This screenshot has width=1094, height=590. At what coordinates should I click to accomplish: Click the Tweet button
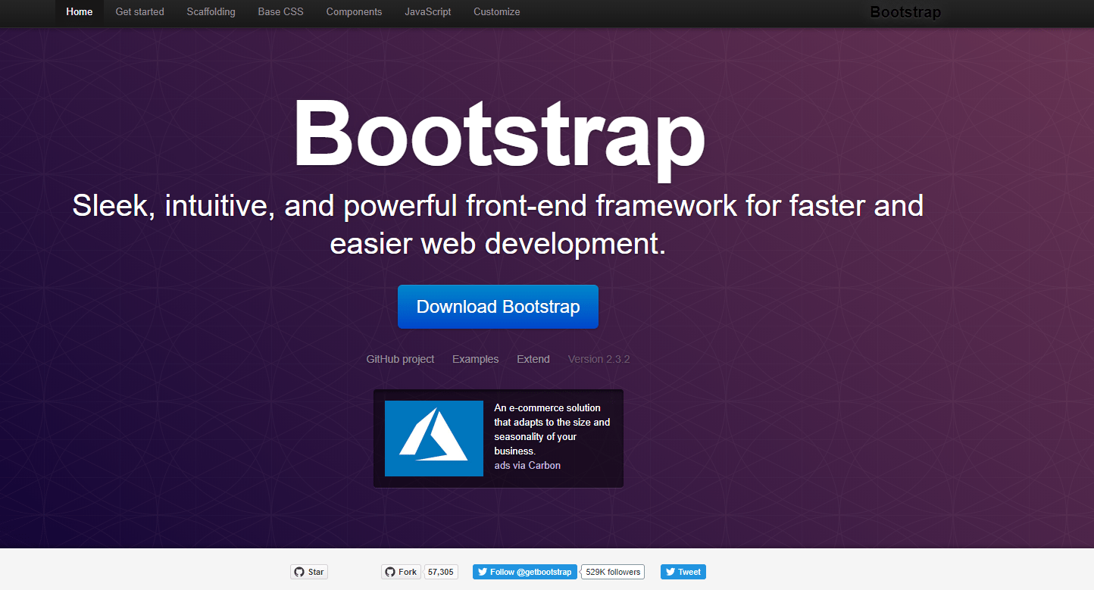683,572
